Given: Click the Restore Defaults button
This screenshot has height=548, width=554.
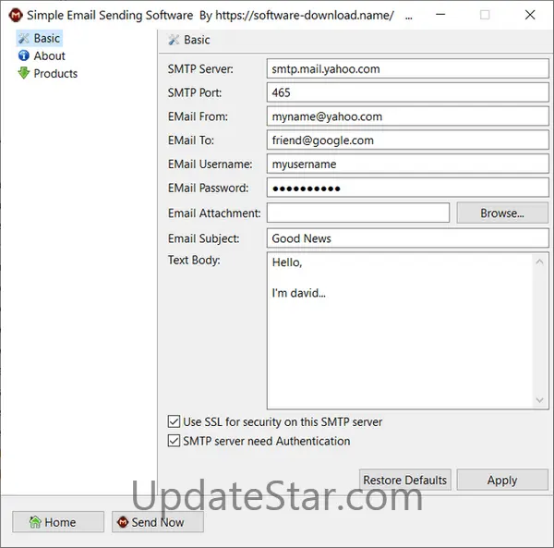Looking at the screenshot, I should tap(405, 480).
